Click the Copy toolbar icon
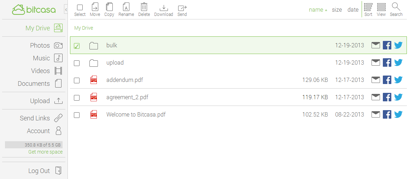 109,10
